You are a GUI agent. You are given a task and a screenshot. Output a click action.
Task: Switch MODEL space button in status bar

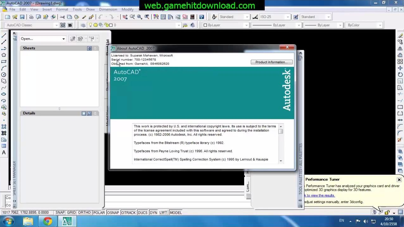(x=176, y=212)
